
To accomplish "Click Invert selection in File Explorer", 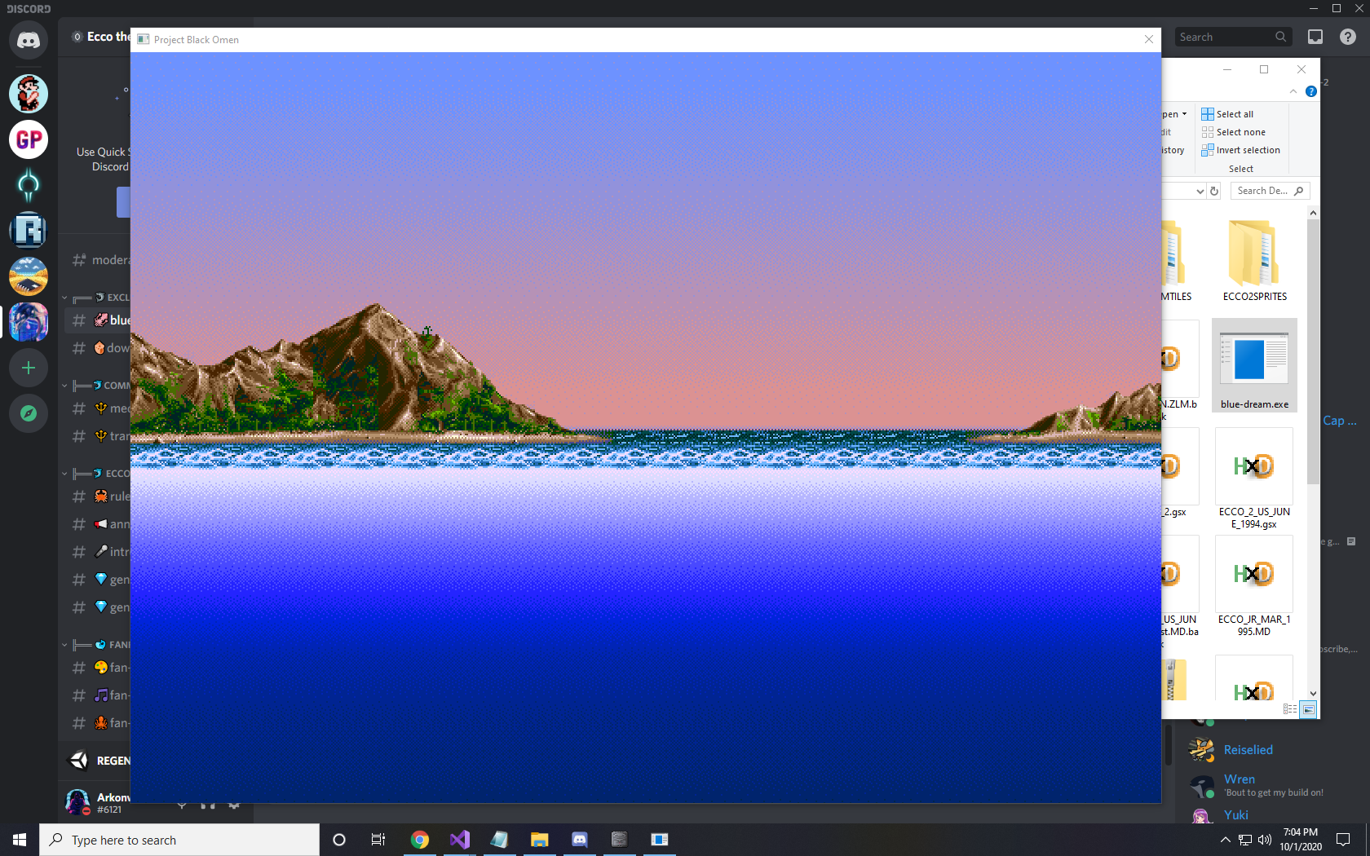I will pyautogui.click(x=1241, y=150).
